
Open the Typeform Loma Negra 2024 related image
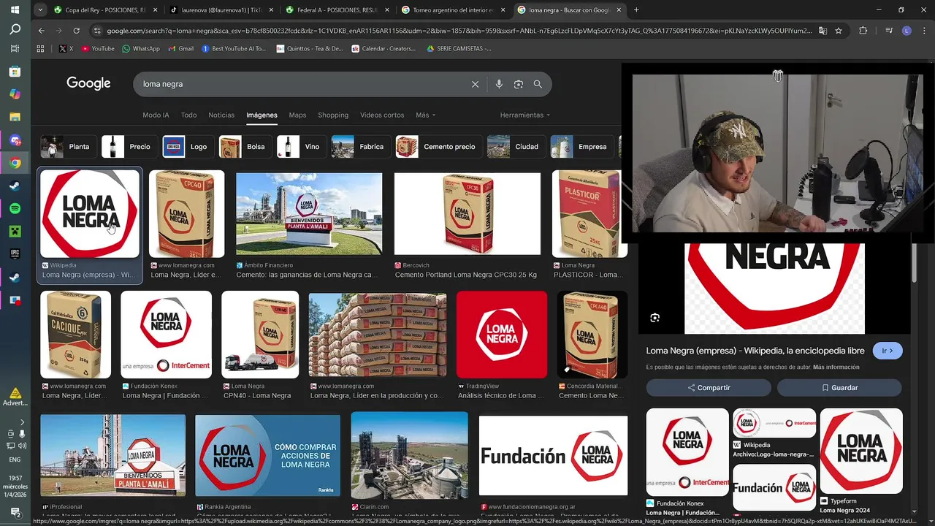click(861, 451)
